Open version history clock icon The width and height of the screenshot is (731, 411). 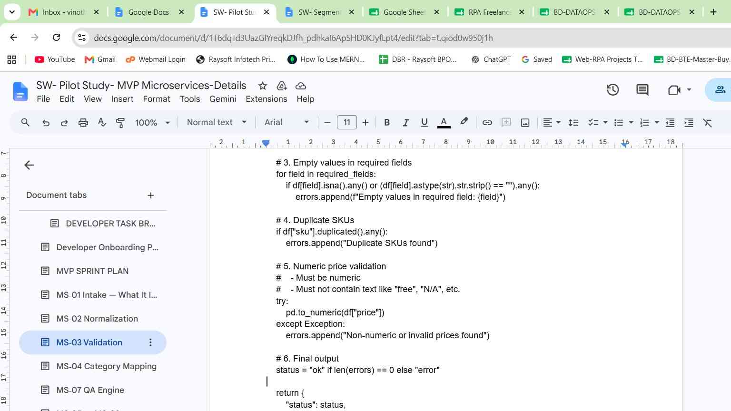(612, 89)
